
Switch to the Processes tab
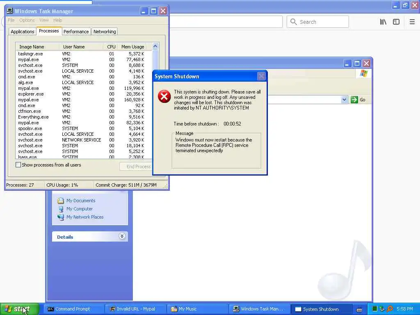[x=49, y=31]
